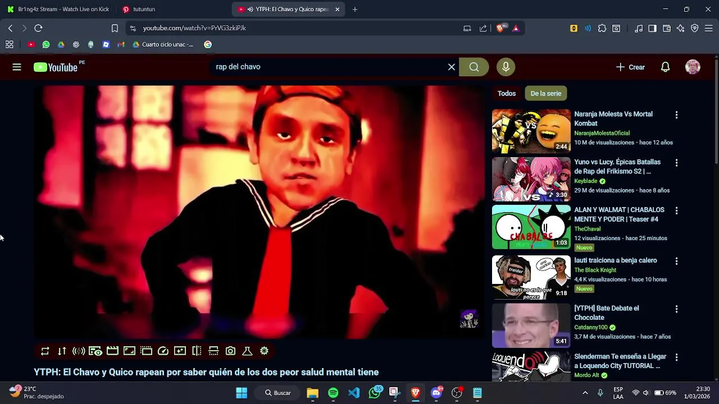Viewport: 719px width, 404px height.
Task: Open 'lauti traiciona a benja calero' title
Action: (615, 260)
